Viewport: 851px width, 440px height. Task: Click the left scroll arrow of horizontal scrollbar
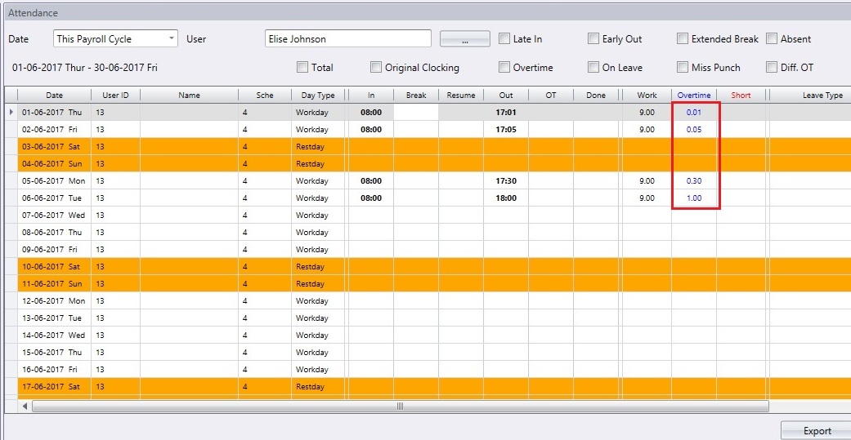pos(25,406)
